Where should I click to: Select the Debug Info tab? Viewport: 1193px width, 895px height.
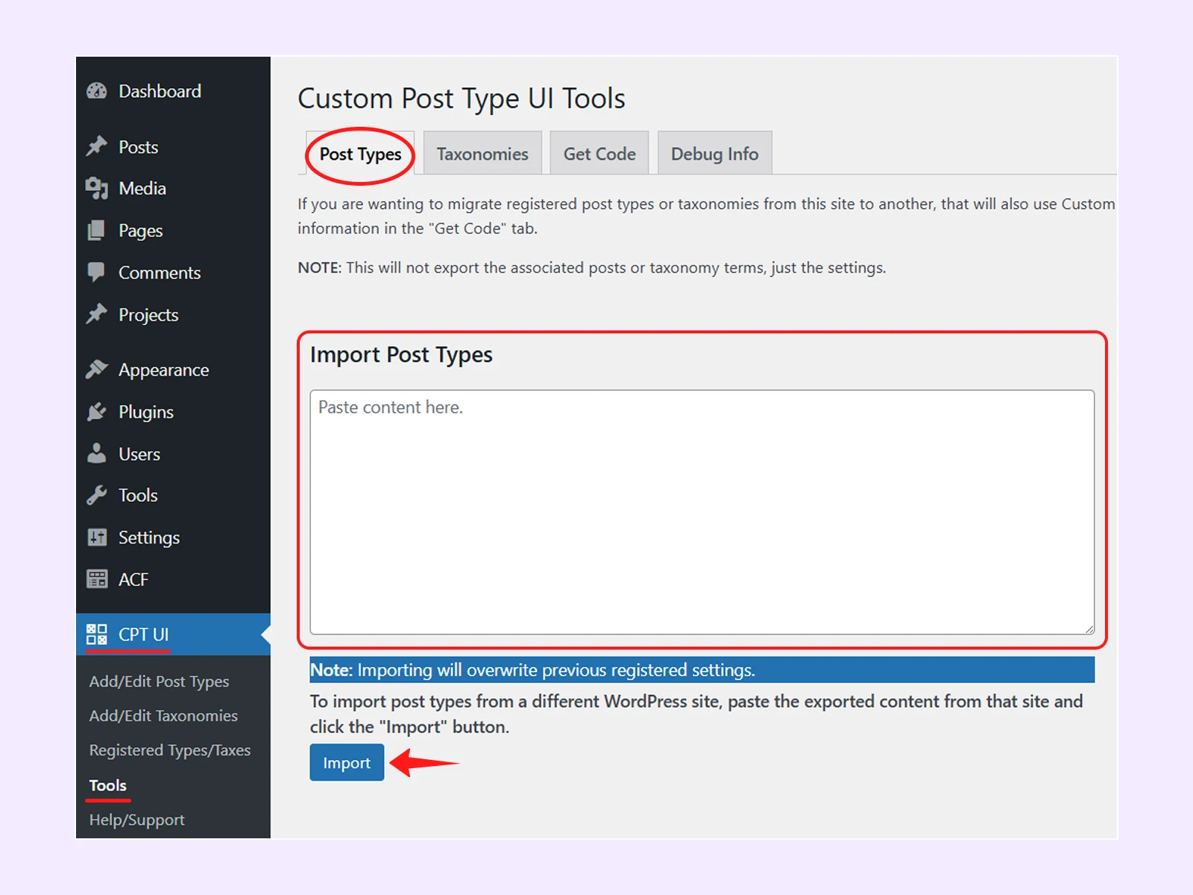point(714,154)
